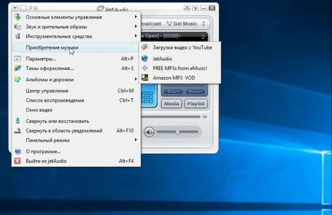Click the fast-forward arrows by seek bar
Screen dimensions: 332x215
[205, 117]
